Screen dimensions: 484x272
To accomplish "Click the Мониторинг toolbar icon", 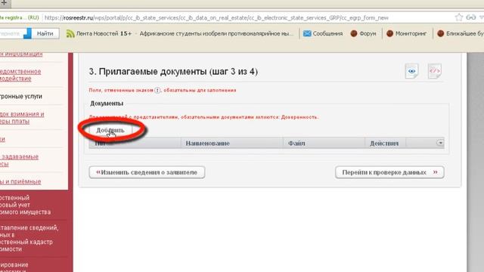I will coord(390,33).
